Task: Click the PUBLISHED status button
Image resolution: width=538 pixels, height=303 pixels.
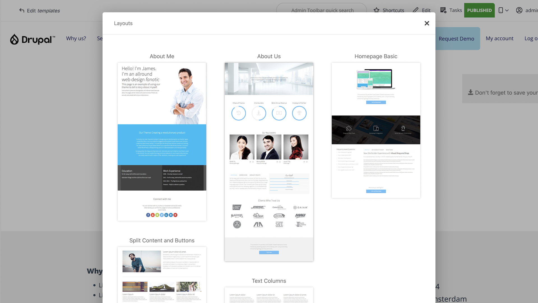Action: 479,10
